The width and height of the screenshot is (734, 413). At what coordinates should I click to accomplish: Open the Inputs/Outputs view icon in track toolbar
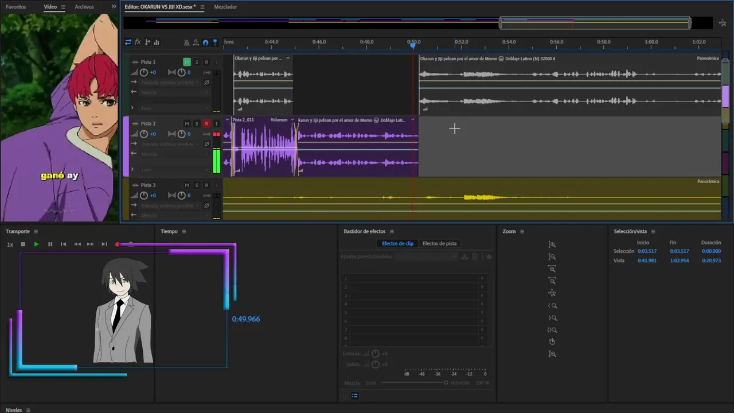pyautogui.click(x=128, y=42)
